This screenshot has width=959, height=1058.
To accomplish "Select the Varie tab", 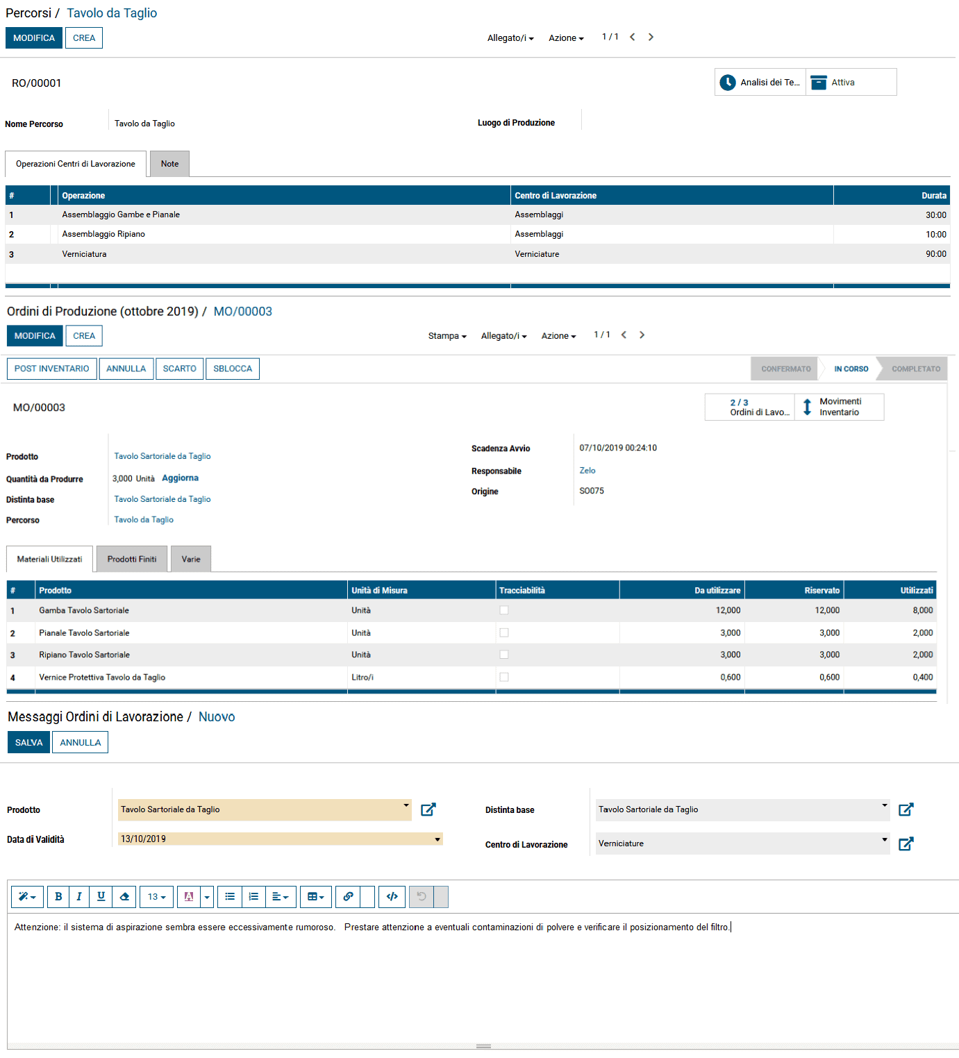I will 191,559.
